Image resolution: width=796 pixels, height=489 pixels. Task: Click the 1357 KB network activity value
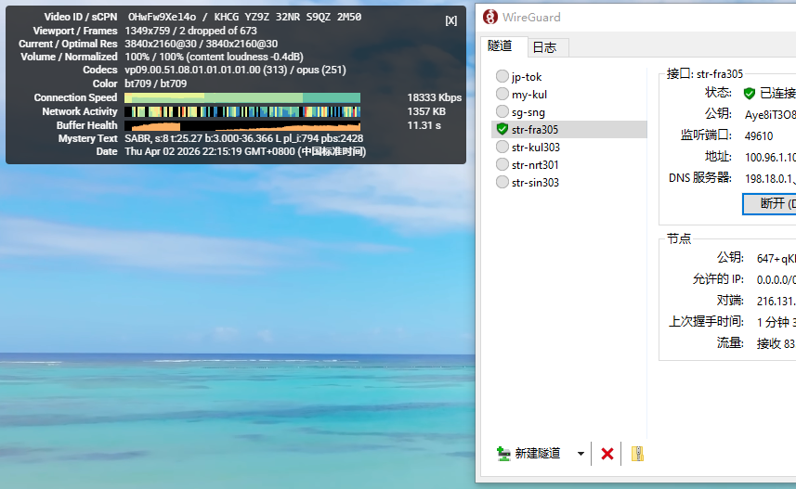426,111
